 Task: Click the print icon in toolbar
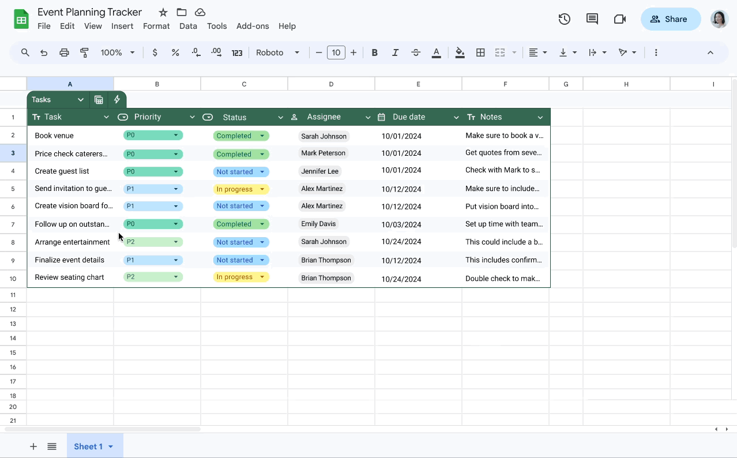[x=64, y=52]
